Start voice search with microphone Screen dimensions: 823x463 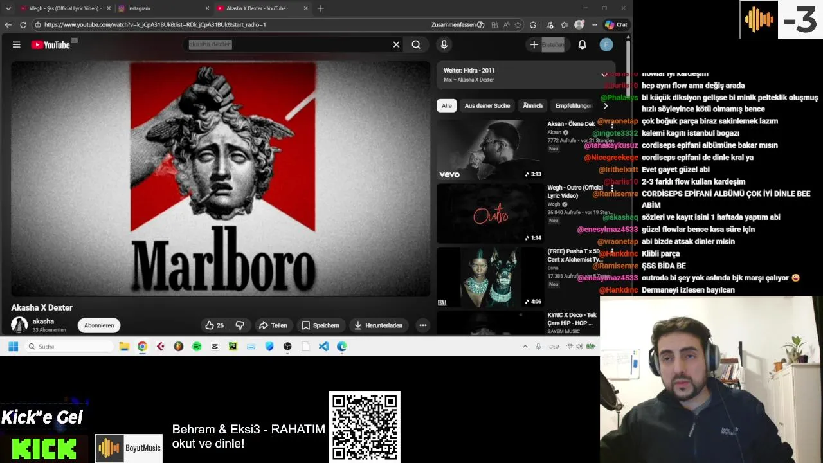point(444,44)
